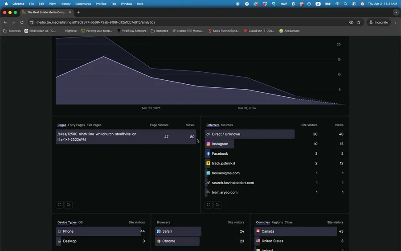Open the History menu
The height and width of the screenshot is (251, 401).
[x=65, y=4]
